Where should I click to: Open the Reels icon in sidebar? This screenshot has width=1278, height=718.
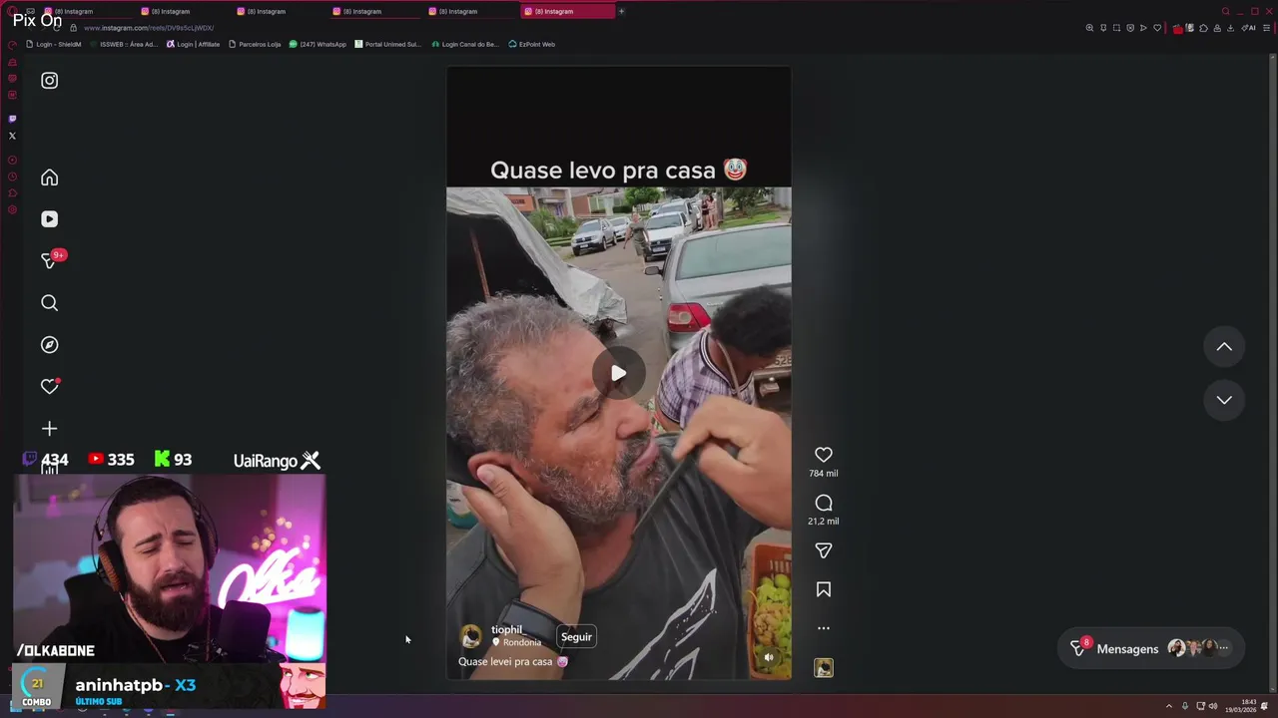click(49, 219)
